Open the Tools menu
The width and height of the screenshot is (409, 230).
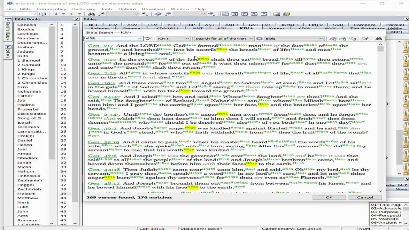tap(107, 9)
